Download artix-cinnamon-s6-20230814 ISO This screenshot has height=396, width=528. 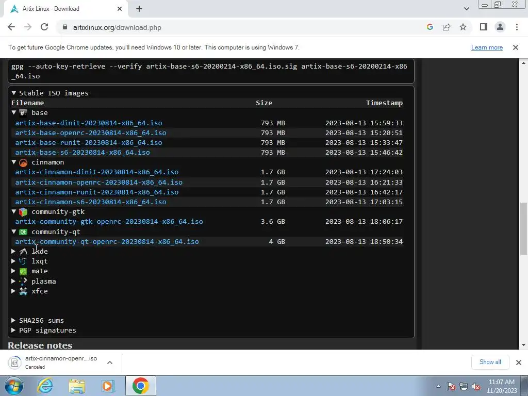pyautogui.click(x=91, y=202)
